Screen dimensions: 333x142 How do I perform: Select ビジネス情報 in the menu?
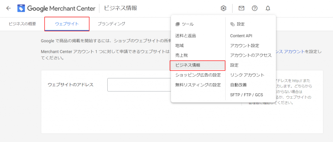[197, 65]
